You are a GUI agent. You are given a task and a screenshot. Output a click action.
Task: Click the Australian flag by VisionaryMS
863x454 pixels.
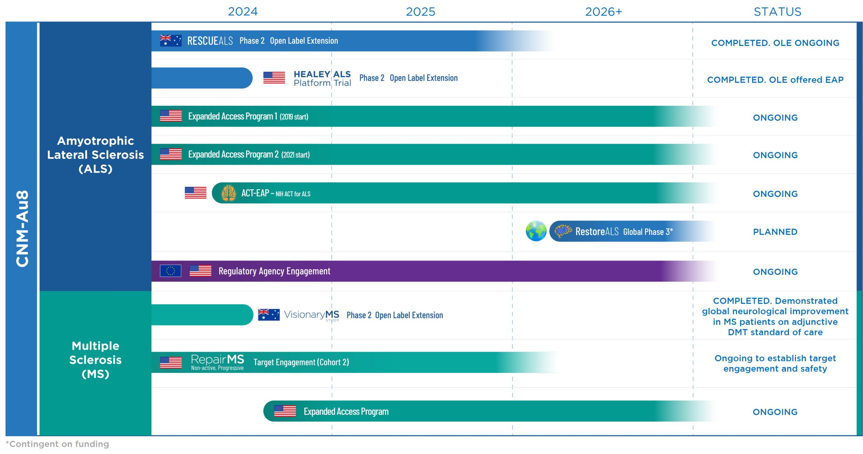coord(268,314)
